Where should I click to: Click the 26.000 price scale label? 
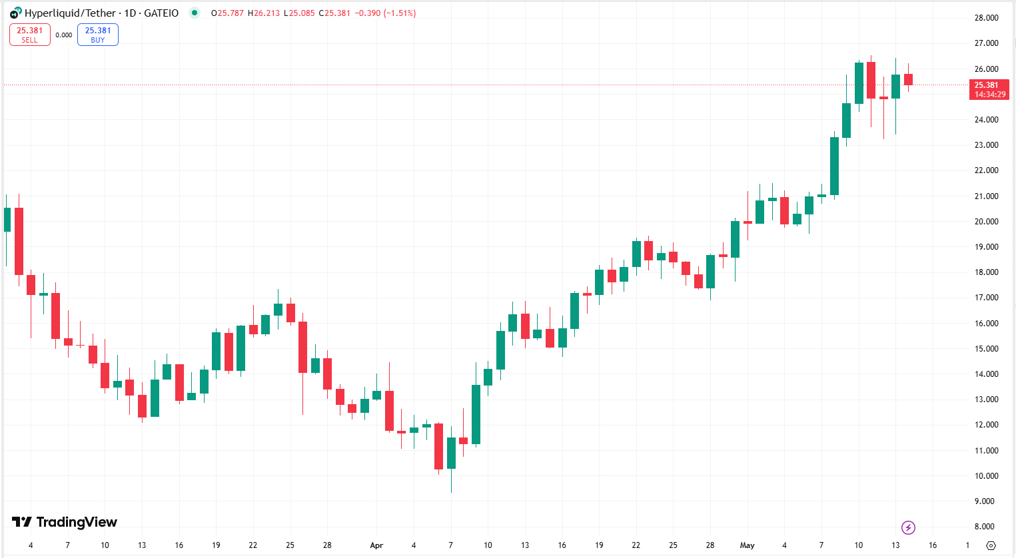986,69
